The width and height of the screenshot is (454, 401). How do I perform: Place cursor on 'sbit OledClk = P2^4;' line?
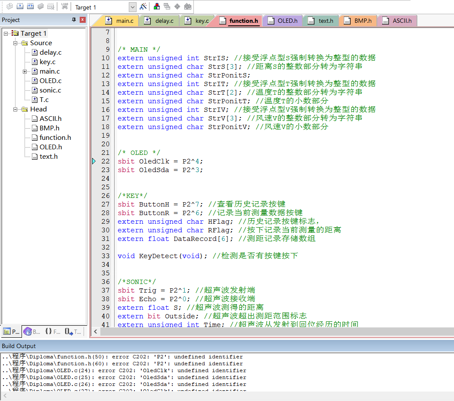coord(160,161)
